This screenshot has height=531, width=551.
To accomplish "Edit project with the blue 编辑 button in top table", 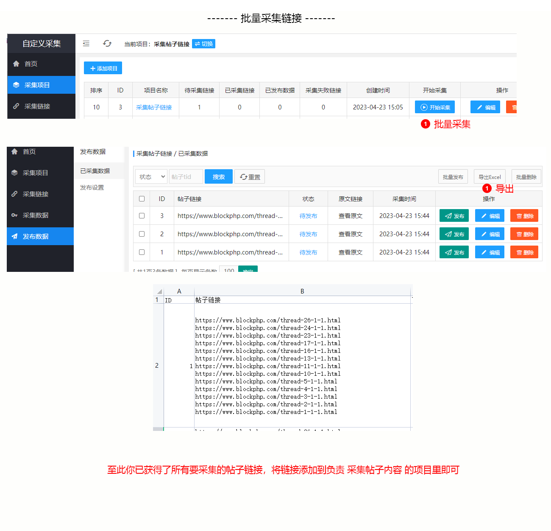I will click(485, 107).
